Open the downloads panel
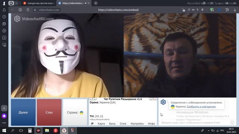 tap(235, 10)
